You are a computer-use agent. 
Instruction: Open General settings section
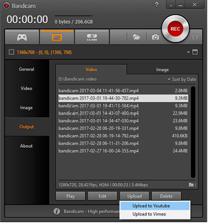coord(27,69)
